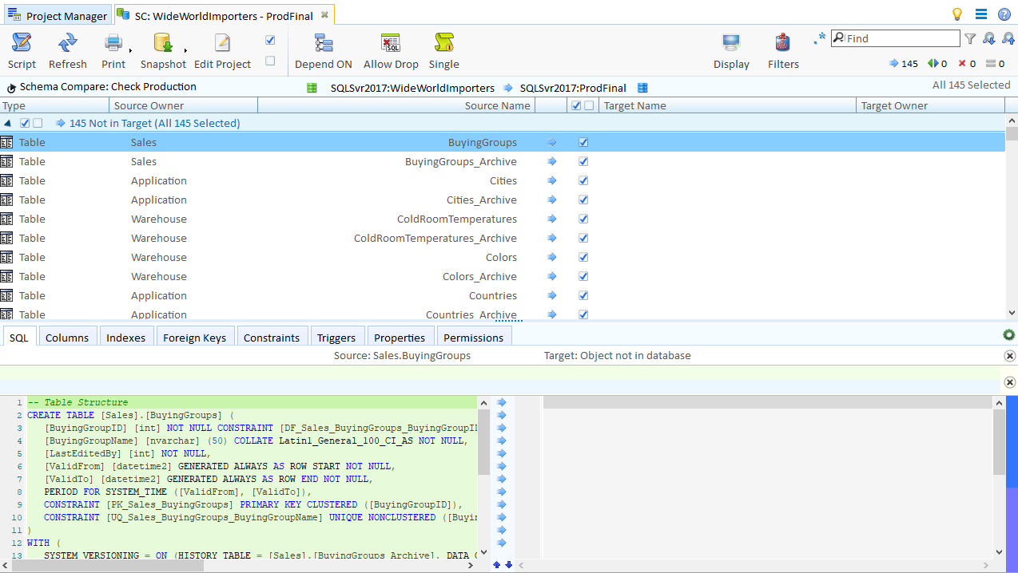Open the Triggers tab
This screenshot has height=573, width=1018.
[337, 337]
